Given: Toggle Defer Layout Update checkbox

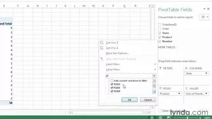Looking at the screenshot, I should [160, 111].
